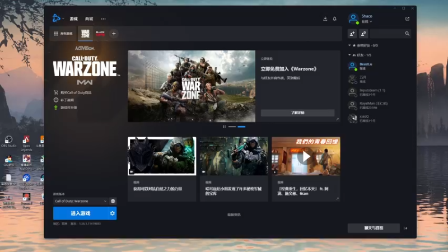Expand the 在线 online status dropdown
Viewport: 448px width, 252px height.
click(367, 22)
